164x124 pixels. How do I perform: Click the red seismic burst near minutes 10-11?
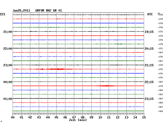[x=106, y=86]
